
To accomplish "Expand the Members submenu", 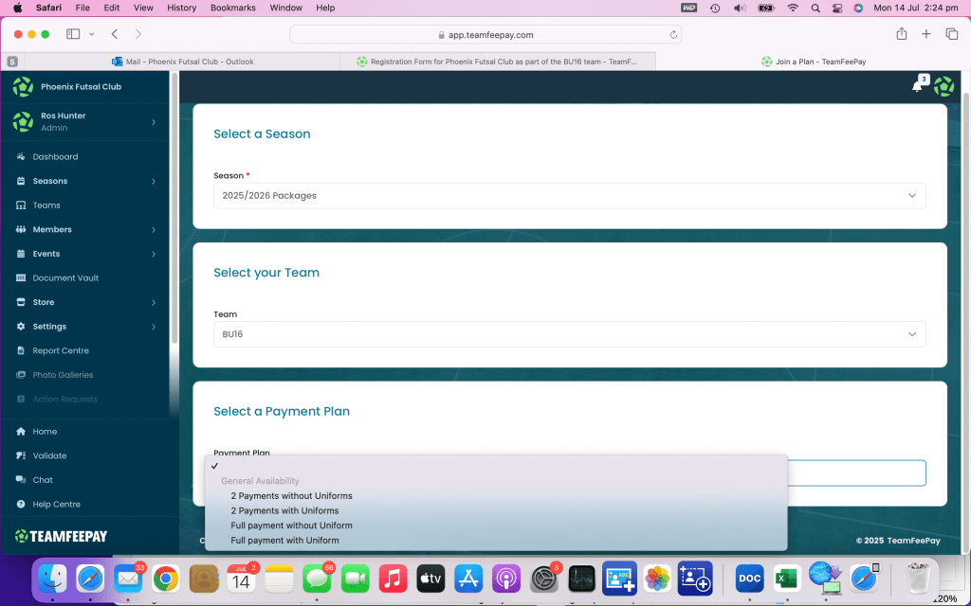I will (x=153, y=229).
